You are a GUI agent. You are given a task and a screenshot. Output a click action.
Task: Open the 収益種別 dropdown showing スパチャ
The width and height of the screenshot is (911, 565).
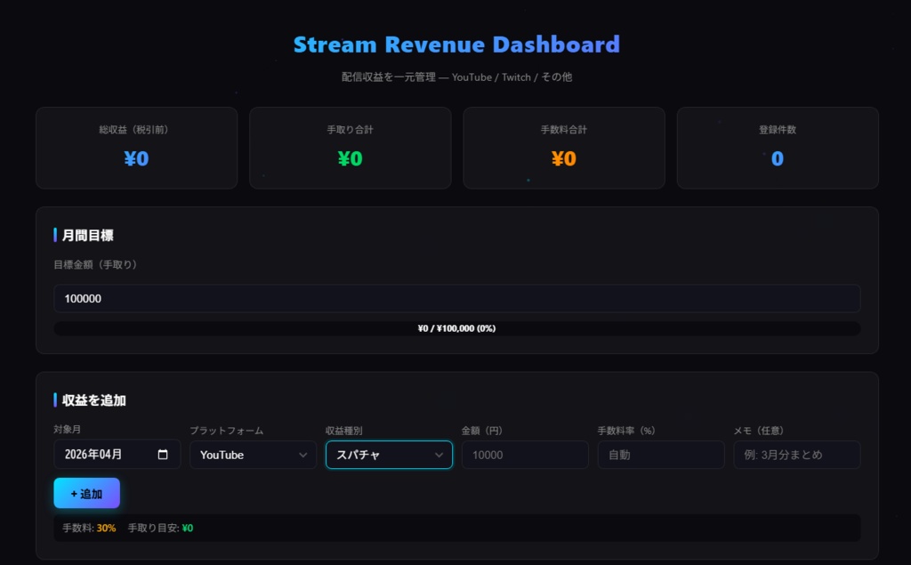(x=389, y=455)
